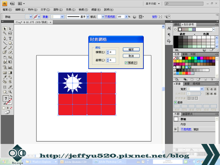220x165 pixels.
Task: Select the Magic Wand tool
Action: click(x=5, y=33)
